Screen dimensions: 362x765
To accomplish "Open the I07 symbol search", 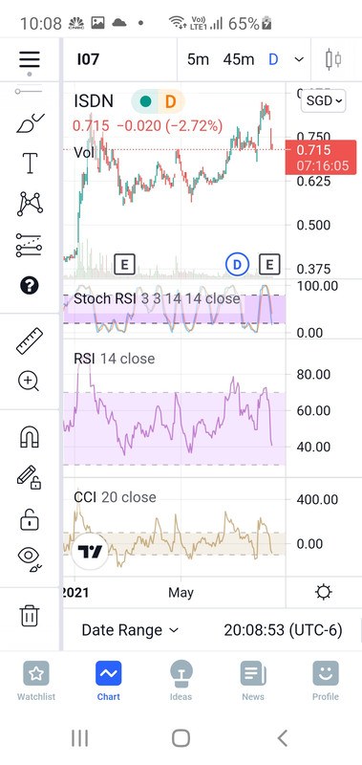I will pos(88,59).
